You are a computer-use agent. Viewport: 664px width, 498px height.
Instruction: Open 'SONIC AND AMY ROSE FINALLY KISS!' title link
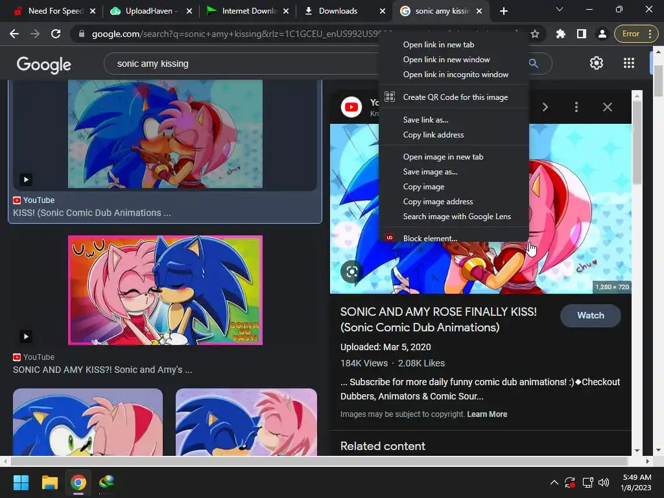tap(439, 319)
